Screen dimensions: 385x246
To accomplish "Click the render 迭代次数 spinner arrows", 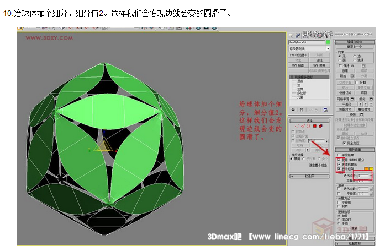I will tap(371, 189).
